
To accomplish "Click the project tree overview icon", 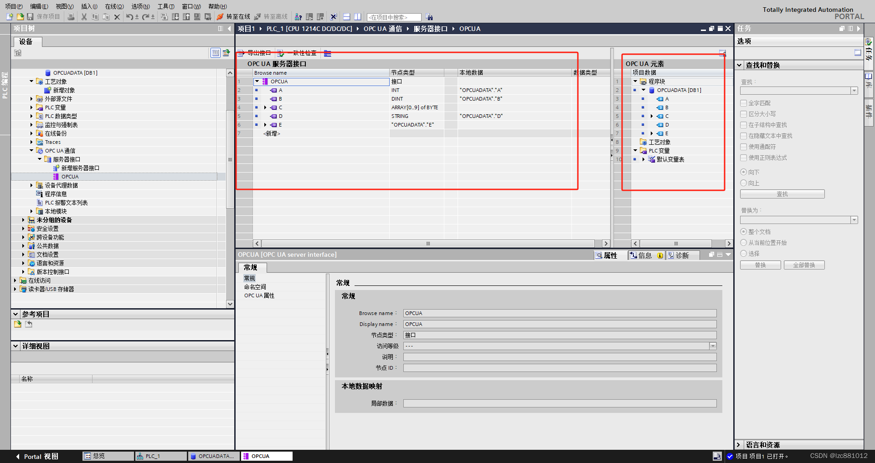I will click(226, 53).
